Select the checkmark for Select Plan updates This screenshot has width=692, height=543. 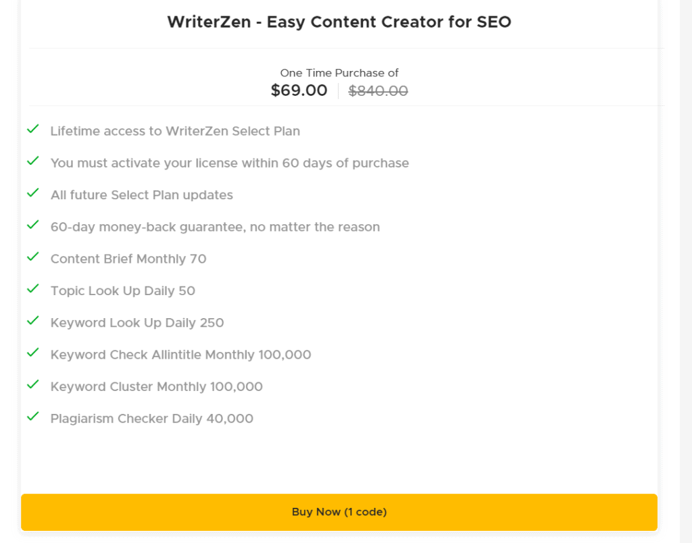pyautogui.click(x=32, y=193)
